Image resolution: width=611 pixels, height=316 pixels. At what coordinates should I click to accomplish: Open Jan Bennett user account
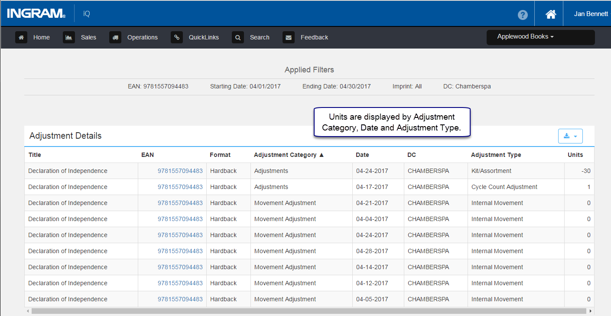591,14
